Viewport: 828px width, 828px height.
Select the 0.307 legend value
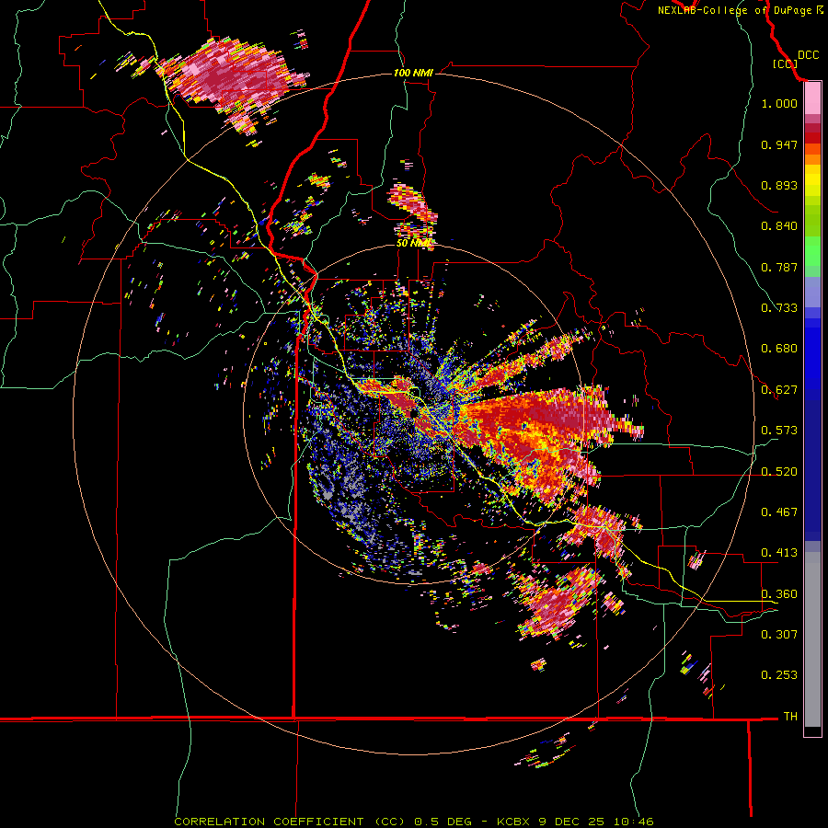click(x=779, y=634)
